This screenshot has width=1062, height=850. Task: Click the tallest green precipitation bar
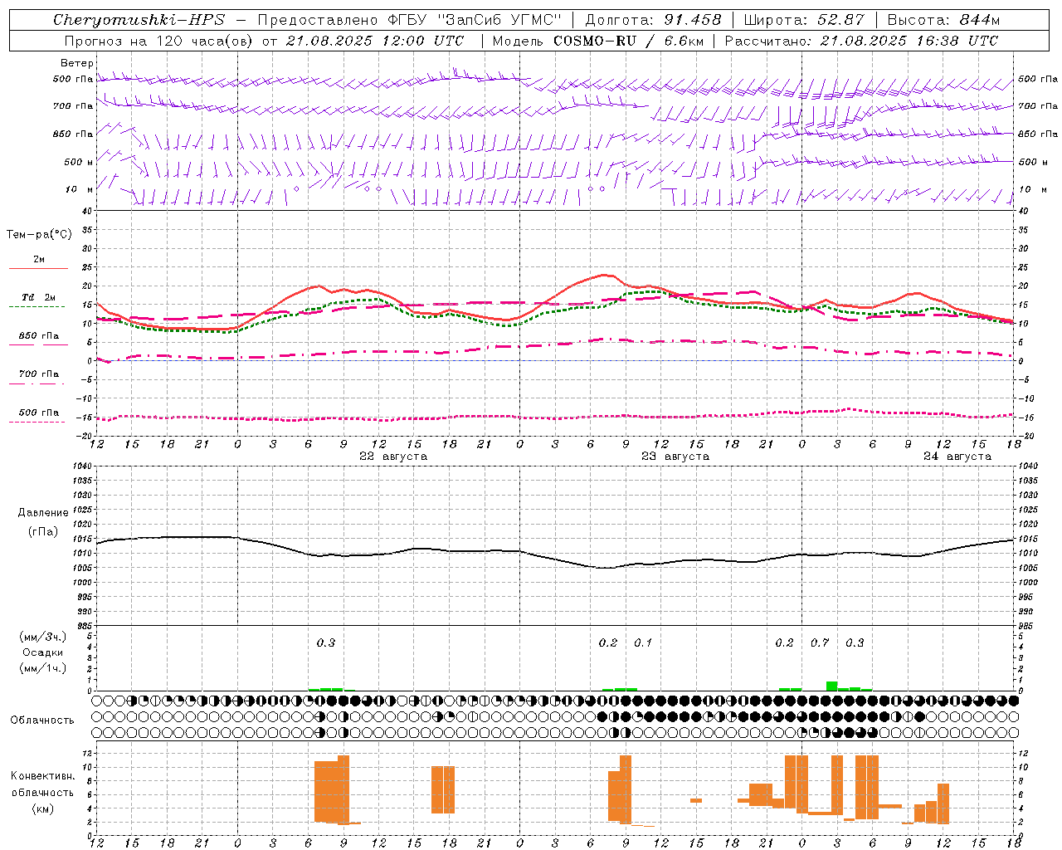coord(831,686)
